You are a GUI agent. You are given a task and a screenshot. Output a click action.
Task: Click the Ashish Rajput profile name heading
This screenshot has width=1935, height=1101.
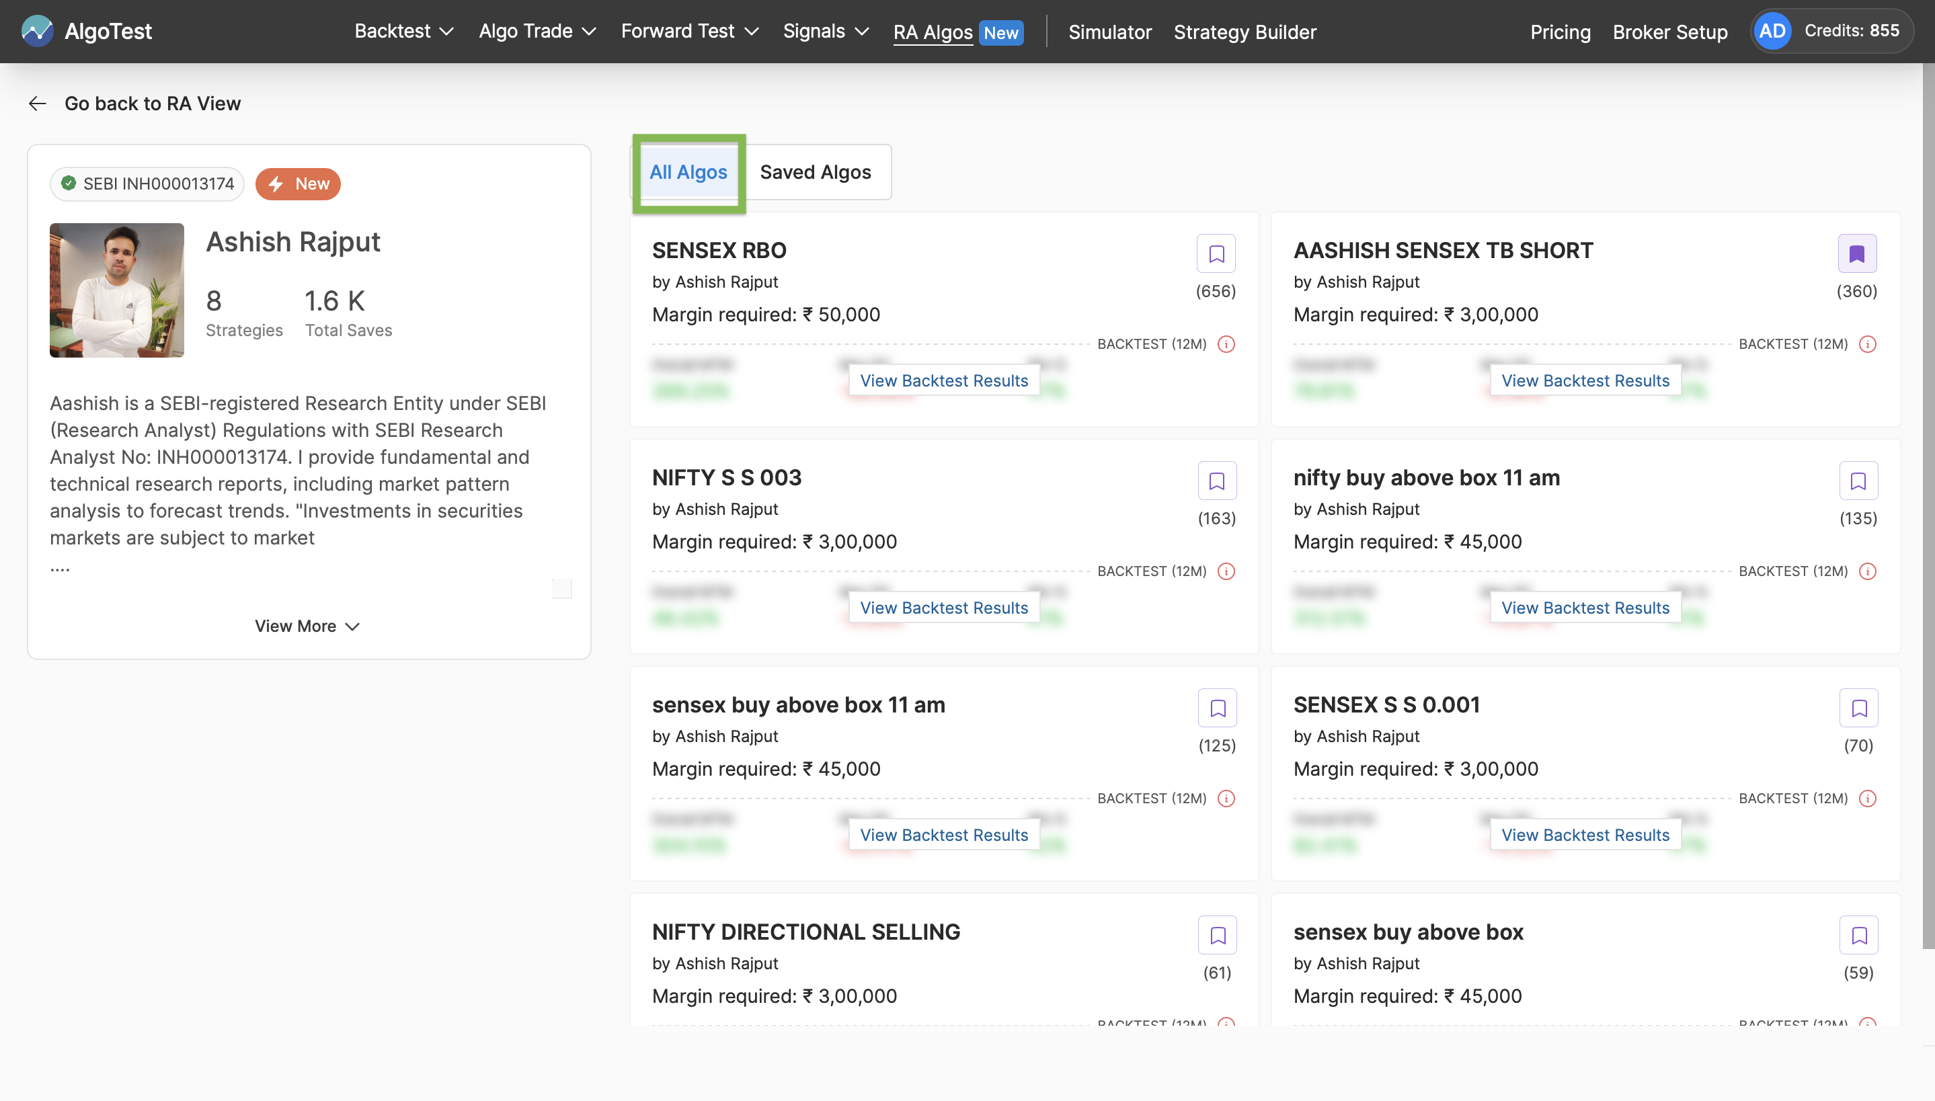tap(292, 242)
